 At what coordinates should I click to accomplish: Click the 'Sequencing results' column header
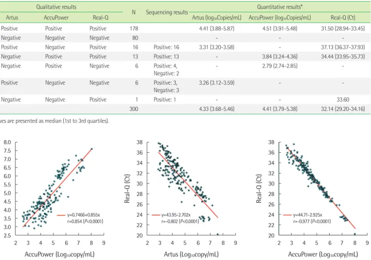click(x=167, y=13)
